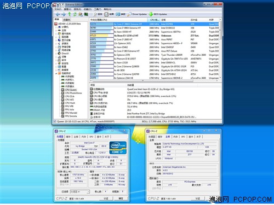Select the CPU Queen benchmark item
Viewport: 274px width, 205px height.
pos(69,90)
